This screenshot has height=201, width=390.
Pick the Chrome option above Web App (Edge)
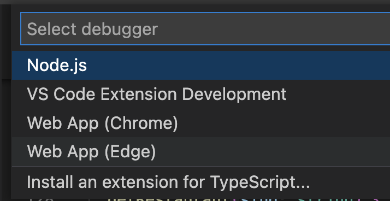201,123
